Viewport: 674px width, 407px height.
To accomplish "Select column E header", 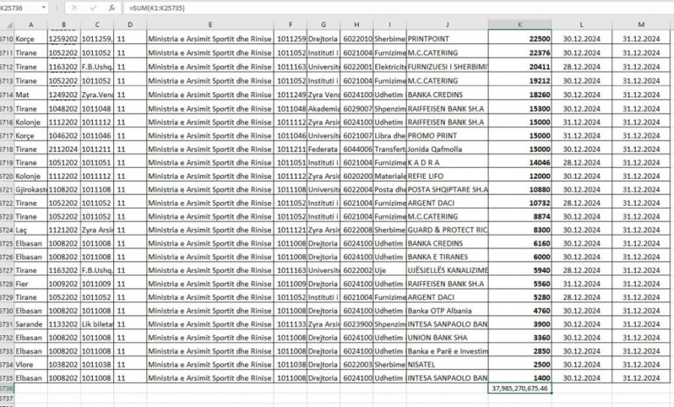I will click(x=210, y=25).
